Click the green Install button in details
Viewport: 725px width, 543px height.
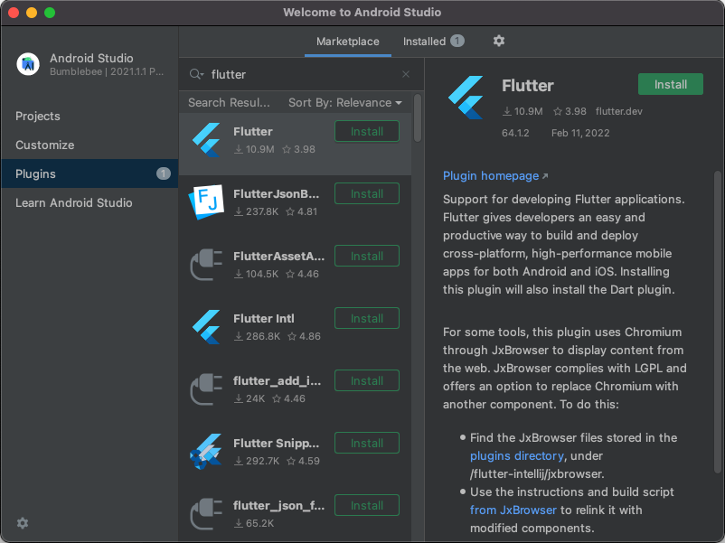pos(671,85)
